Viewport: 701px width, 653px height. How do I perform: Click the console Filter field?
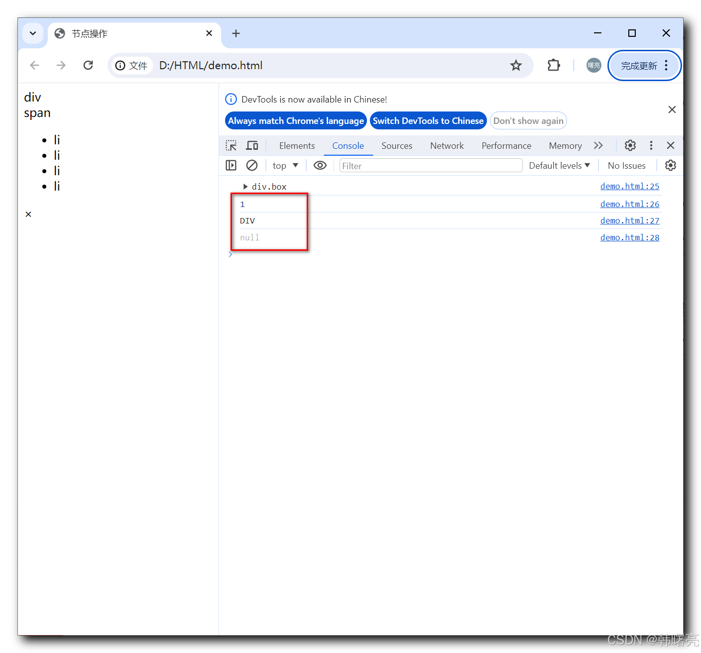click(x=431, y=166)
